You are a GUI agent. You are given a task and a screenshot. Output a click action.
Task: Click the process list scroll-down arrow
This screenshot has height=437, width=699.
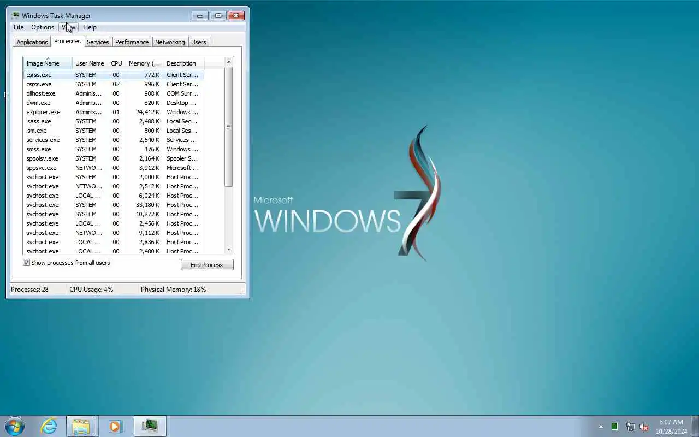[x=229, y=250]
